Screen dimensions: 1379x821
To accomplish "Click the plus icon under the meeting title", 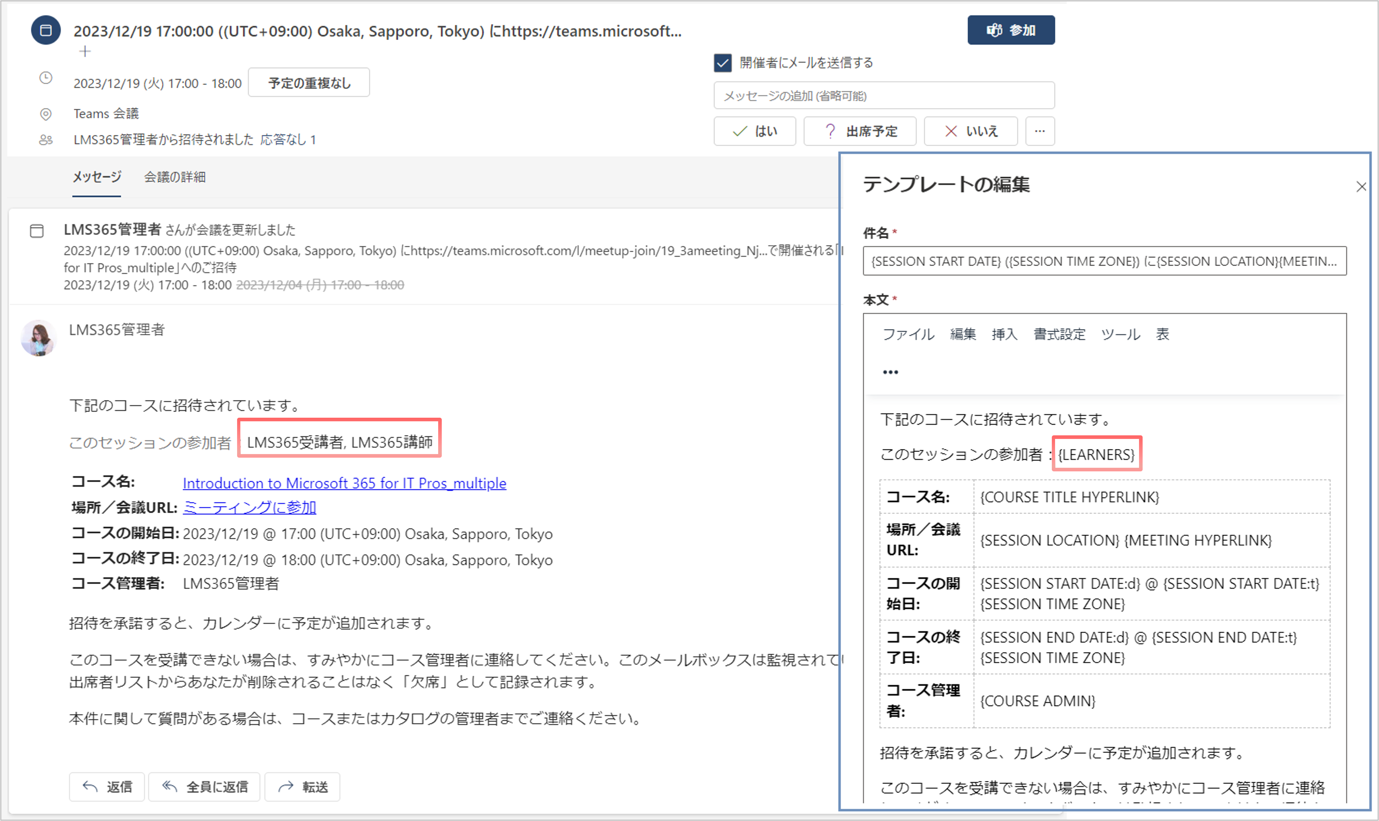I will [x=85, y=51].
